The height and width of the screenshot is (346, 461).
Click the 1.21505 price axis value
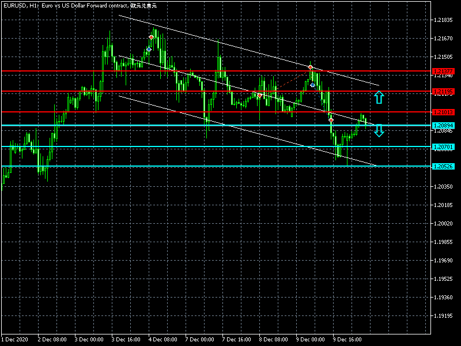point(443,57)
